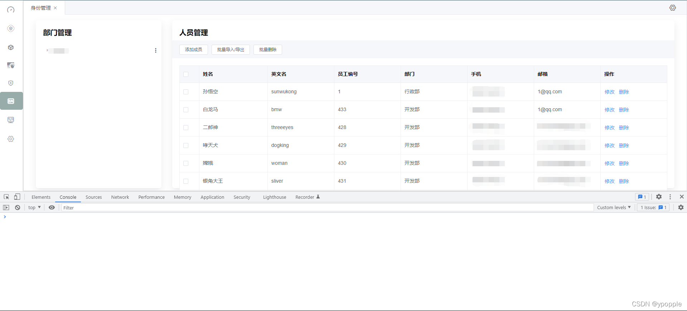Open the shield icon in sidebar
Image resolution: width=687 pixels, height=311 pixels.
pos(11,83)
